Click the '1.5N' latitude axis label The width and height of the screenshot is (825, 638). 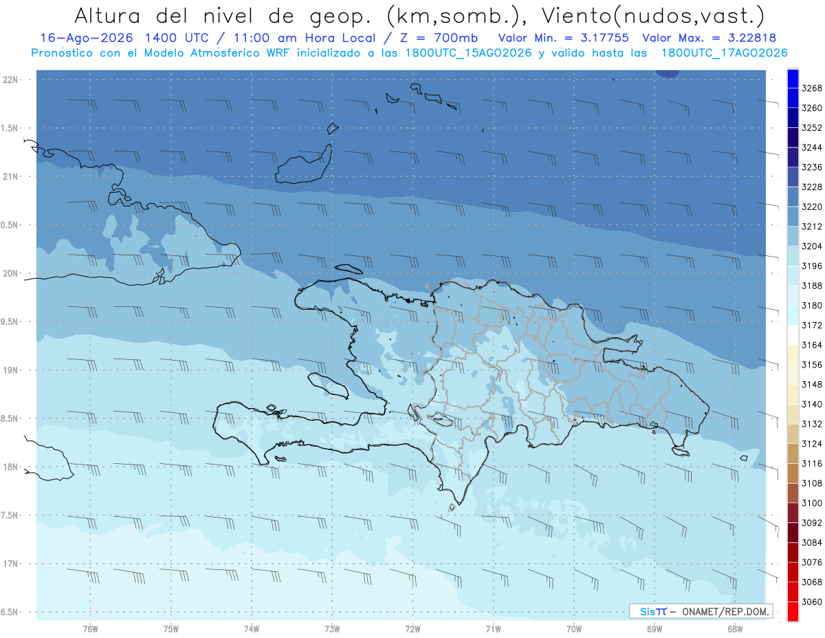(x=10, y=128)
